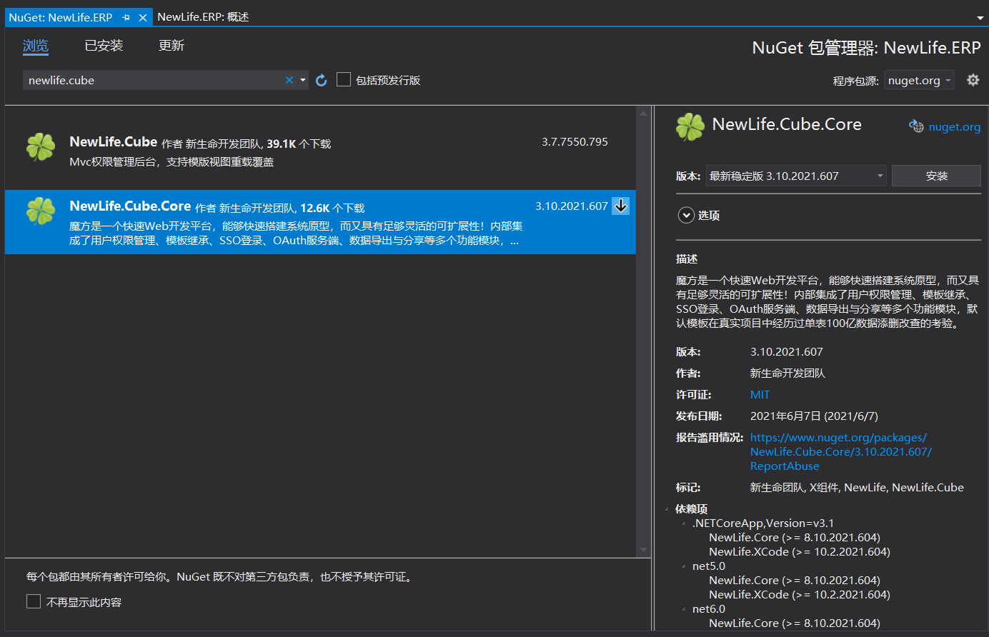Open the ReportAbuse URL link
Screen dimensions: 989x637
click(x=840, y=452)
